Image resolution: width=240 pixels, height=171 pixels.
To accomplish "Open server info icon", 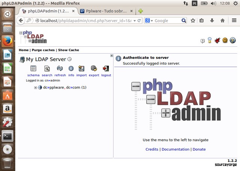I will (x=71, y=68).
